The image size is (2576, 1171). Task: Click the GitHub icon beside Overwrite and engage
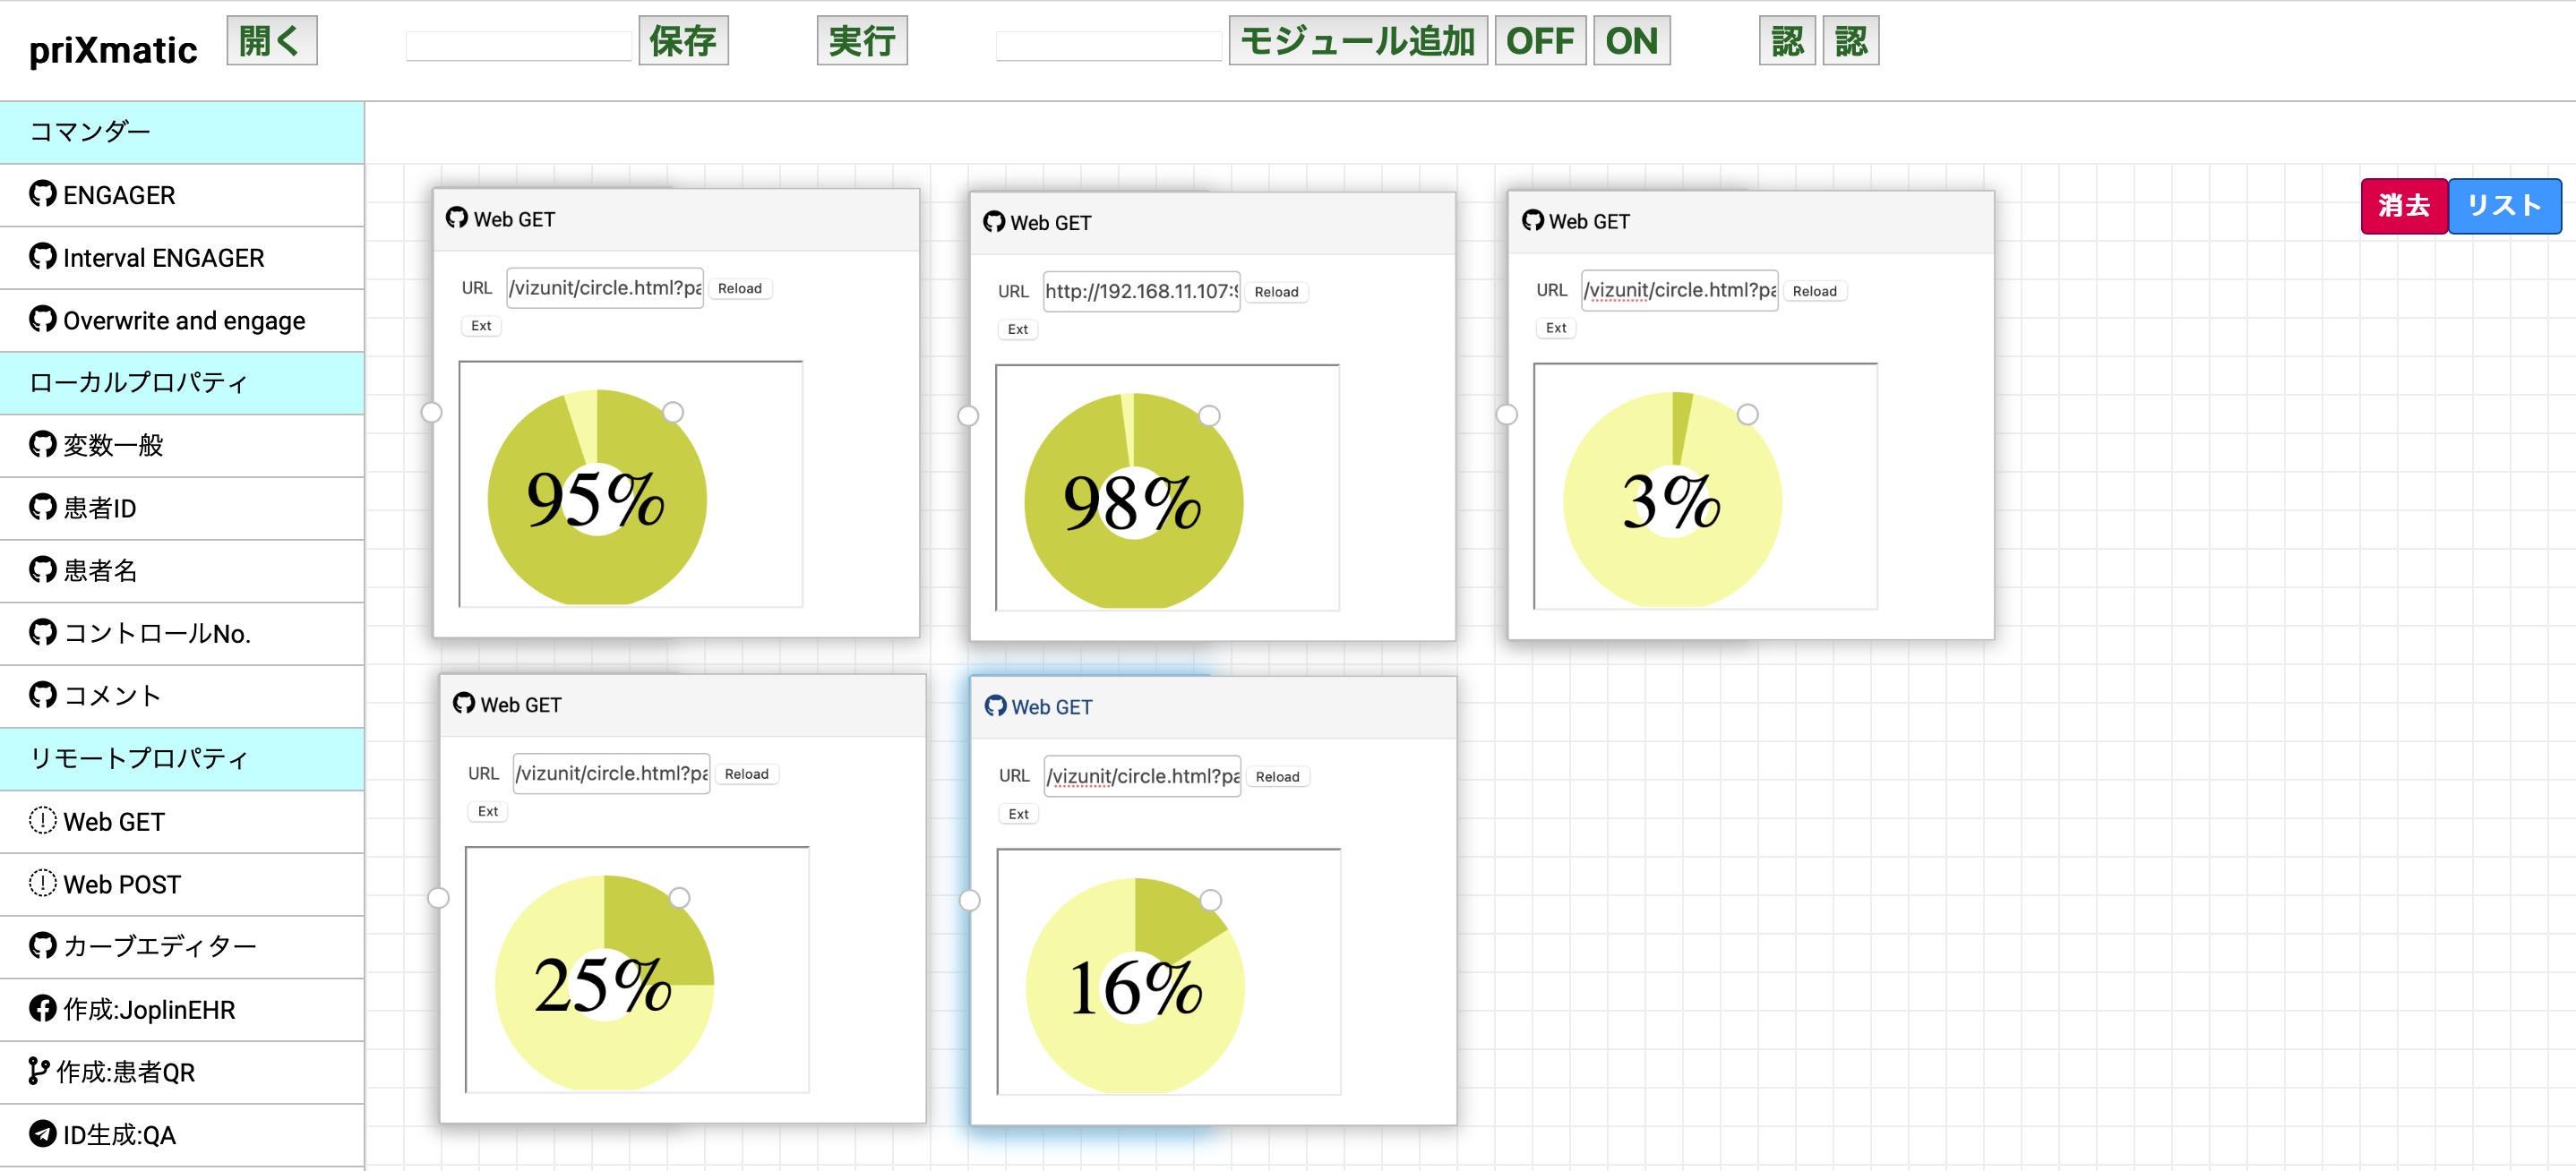click(42, 320)
